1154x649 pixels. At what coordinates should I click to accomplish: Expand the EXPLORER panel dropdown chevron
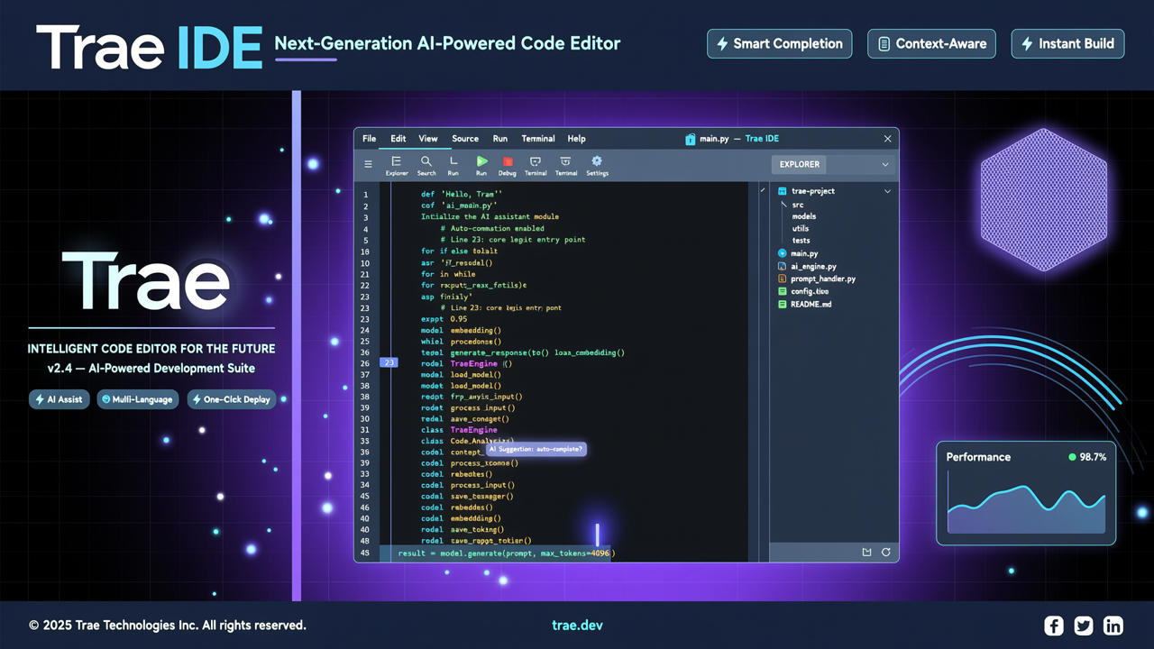tap(885, 165)
